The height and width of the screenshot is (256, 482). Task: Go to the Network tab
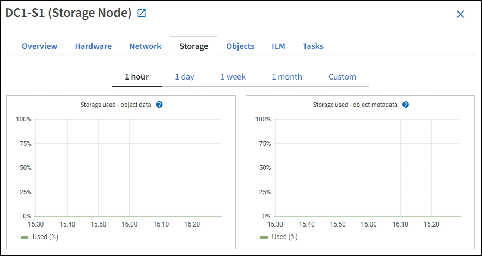click(x=145, y=46)
